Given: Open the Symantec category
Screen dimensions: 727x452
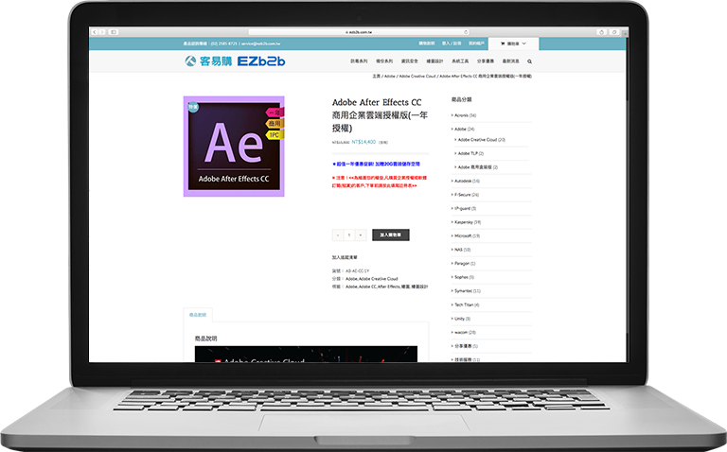Looking at the screenshot, I should point(466,291).
